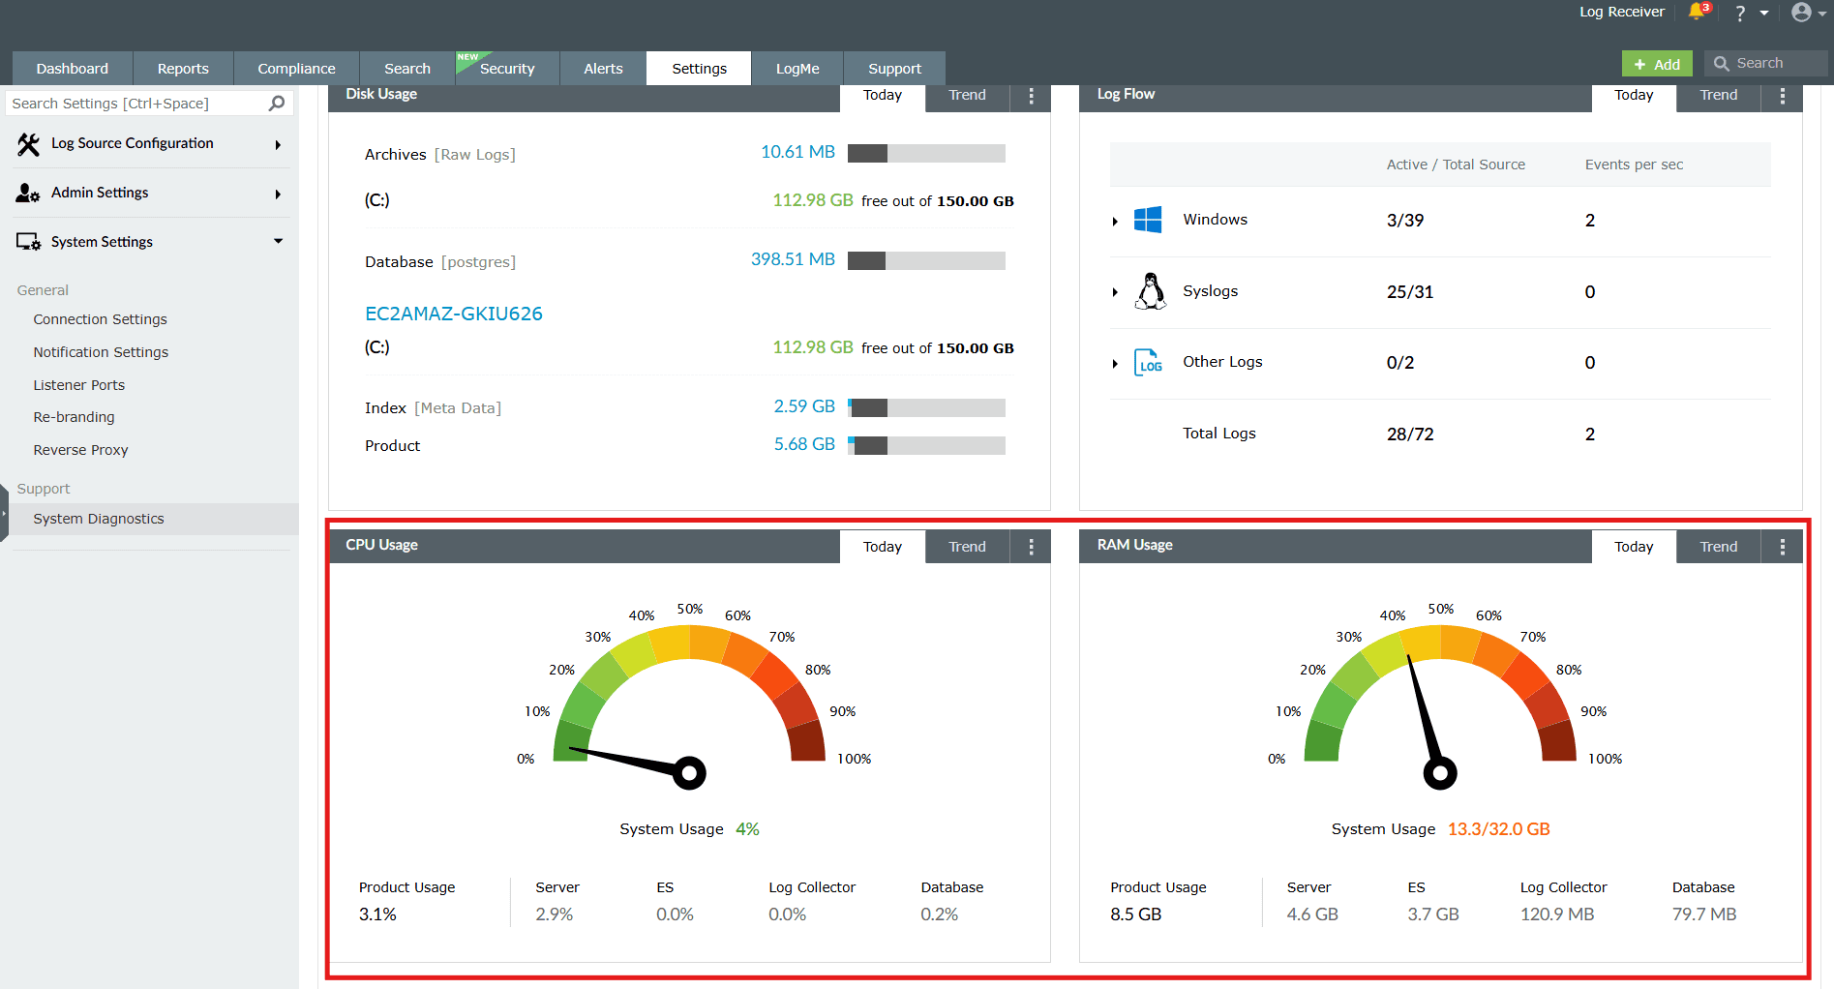Click the settings search magnifier icon
This screenshot has height=989, width=1834.
click(x=277, y=103)
